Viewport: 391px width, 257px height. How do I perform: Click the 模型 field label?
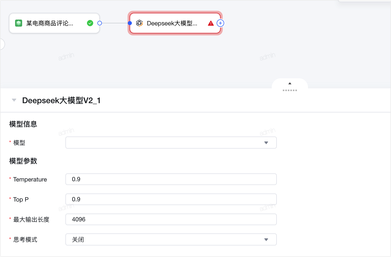(x=19, y=143)
